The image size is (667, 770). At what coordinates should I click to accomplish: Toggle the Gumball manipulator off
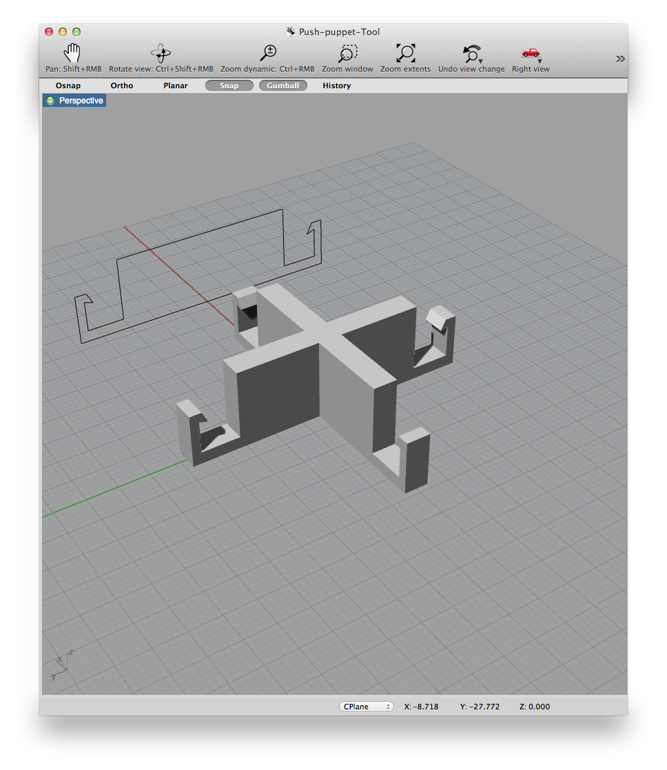(x=283, y=85)
